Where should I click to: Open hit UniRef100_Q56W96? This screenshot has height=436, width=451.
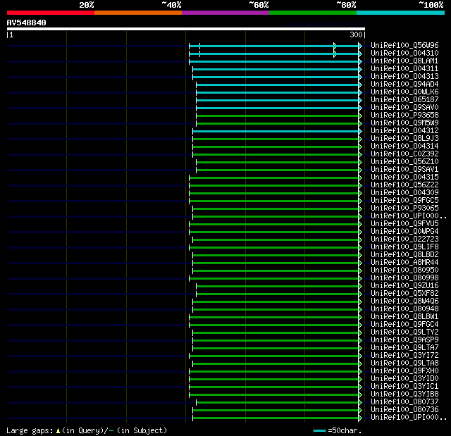[x=404, y=45]
